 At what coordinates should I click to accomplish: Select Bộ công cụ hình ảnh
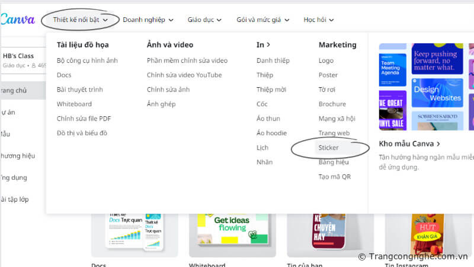tap(88, 61)
